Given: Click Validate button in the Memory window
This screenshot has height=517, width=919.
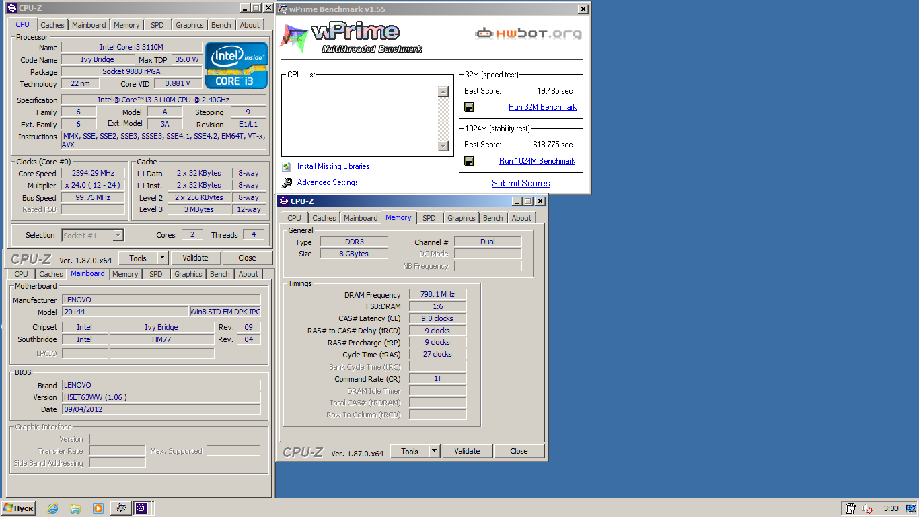Looking at the screenshot, I should [x=467, y=451].
